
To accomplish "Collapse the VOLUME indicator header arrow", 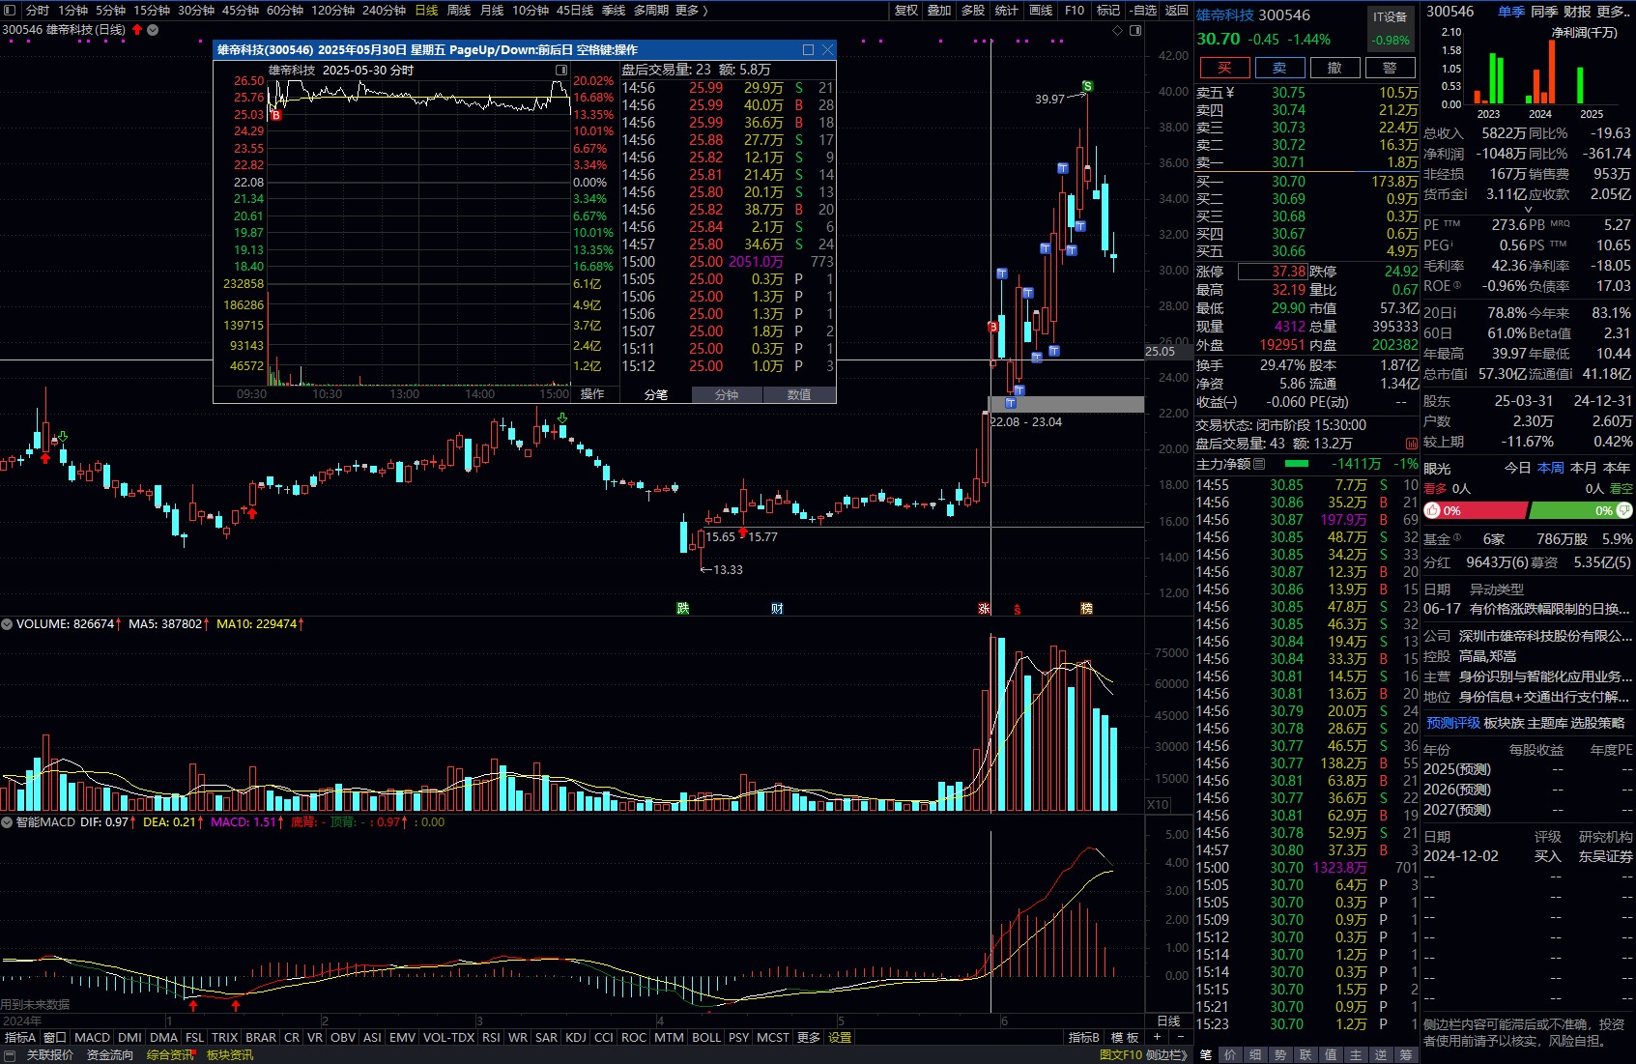I will click(x=7, y=624).
